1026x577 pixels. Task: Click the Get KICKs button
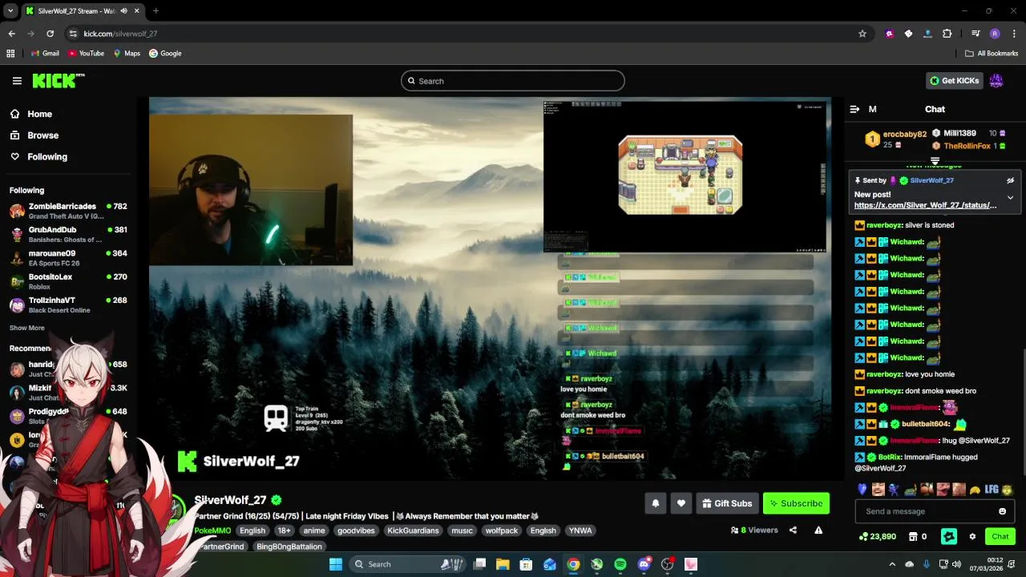tap(955, 80)
